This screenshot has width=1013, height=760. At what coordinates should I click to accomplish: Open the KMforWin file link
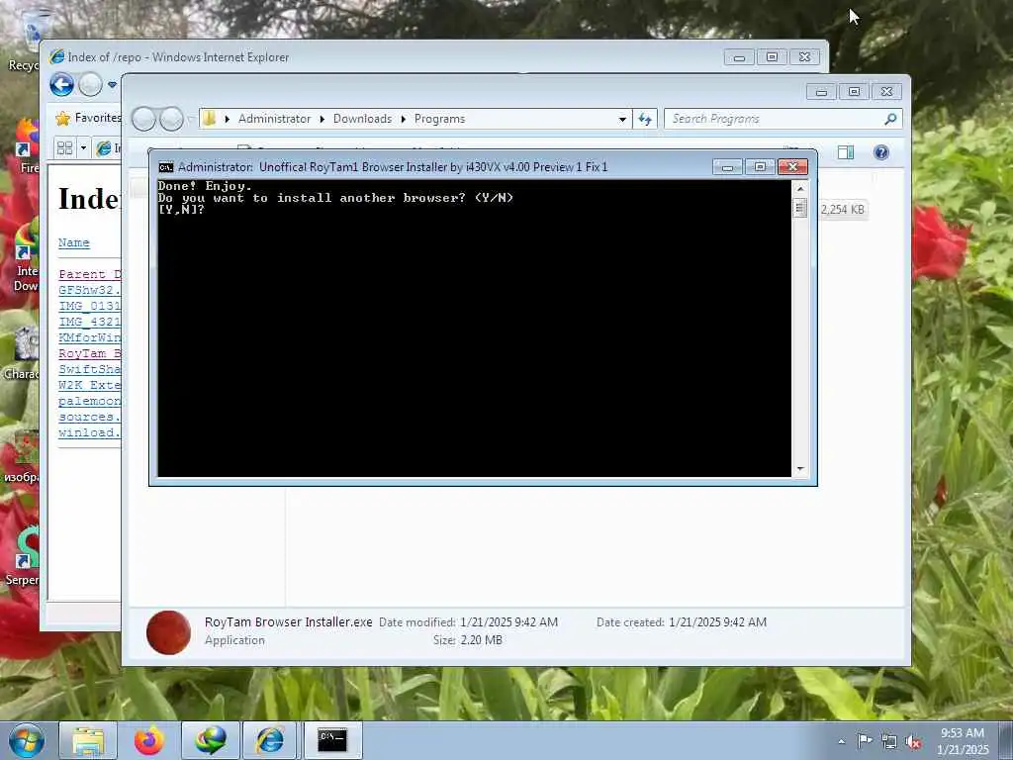[89, 337]
